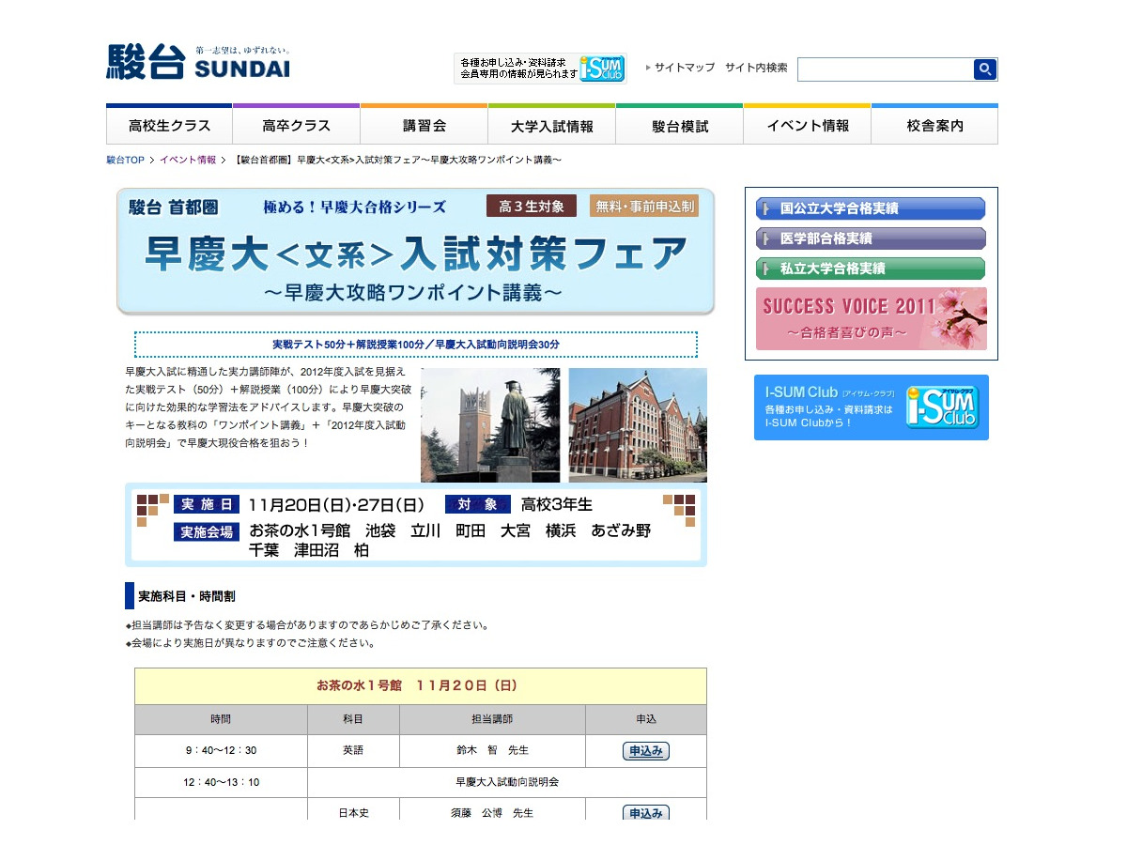This screenshot has height=845, width=1127.
Task: Select the 9：40〜12：30 time cell
Action: 221,751
